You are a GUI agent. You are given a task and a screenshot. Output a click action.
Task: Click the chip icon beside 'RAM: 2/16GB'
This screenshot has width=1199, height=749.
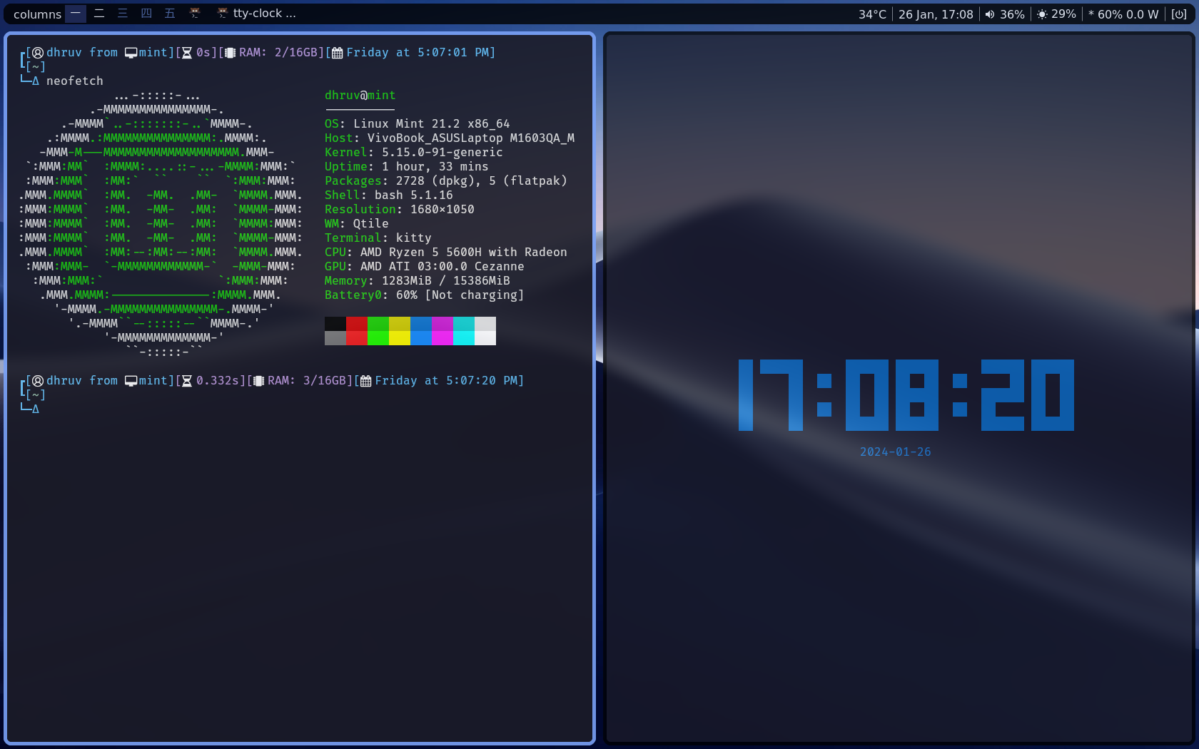[x=231, y=53]
